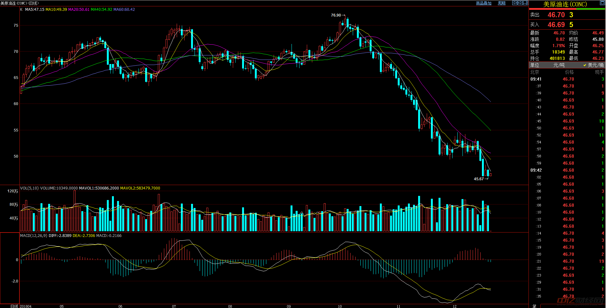Select the 元/吨 unit option
This screenshot has width=606, height=308.
(559, 65)
